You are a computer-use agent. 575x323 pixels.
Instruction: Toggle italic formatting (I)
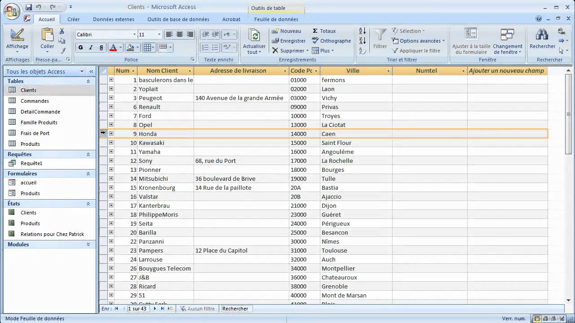(x=91, y=48)
